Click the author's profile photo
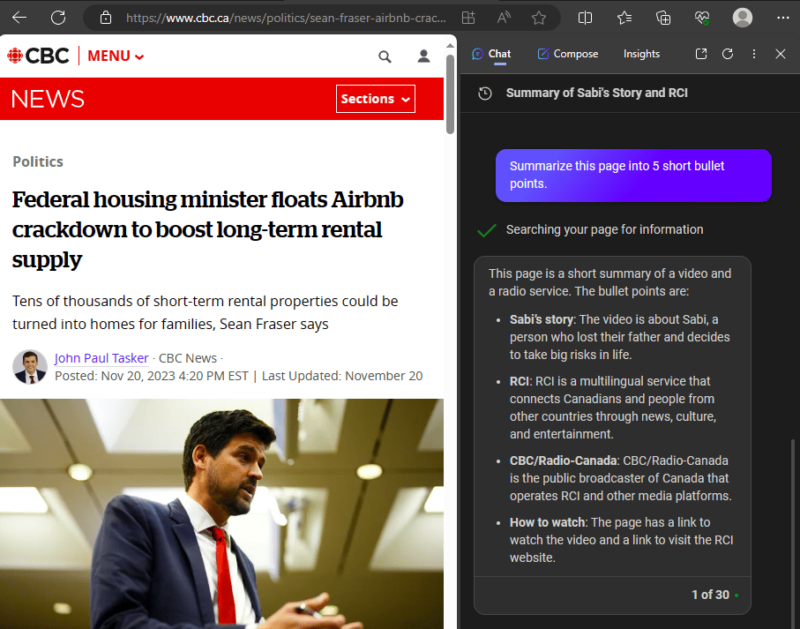Image resolution: width=800 pixels, height=629 pixels. point(30,367)
